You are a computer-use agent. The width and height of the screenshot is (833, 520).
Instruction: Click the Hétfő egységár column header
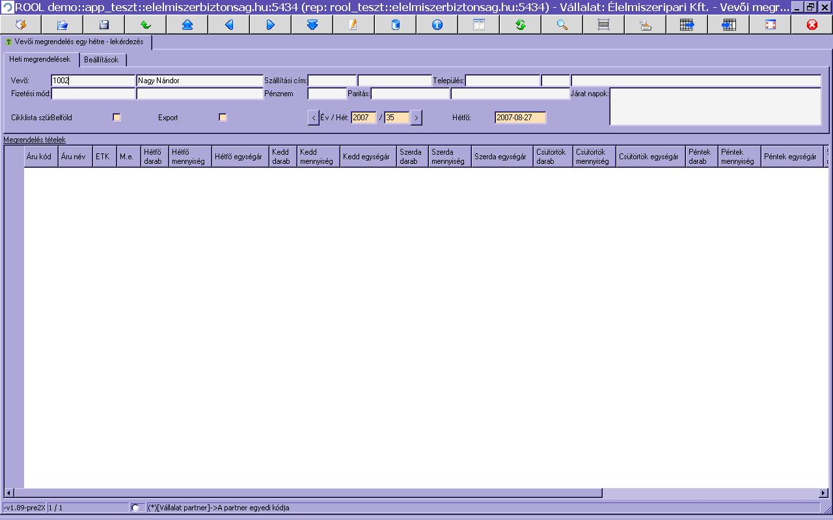[x=240, y=157]
